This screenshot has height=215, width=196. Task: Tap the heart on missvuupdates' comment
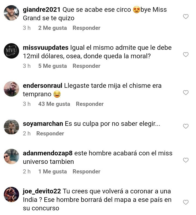(186, 55)
